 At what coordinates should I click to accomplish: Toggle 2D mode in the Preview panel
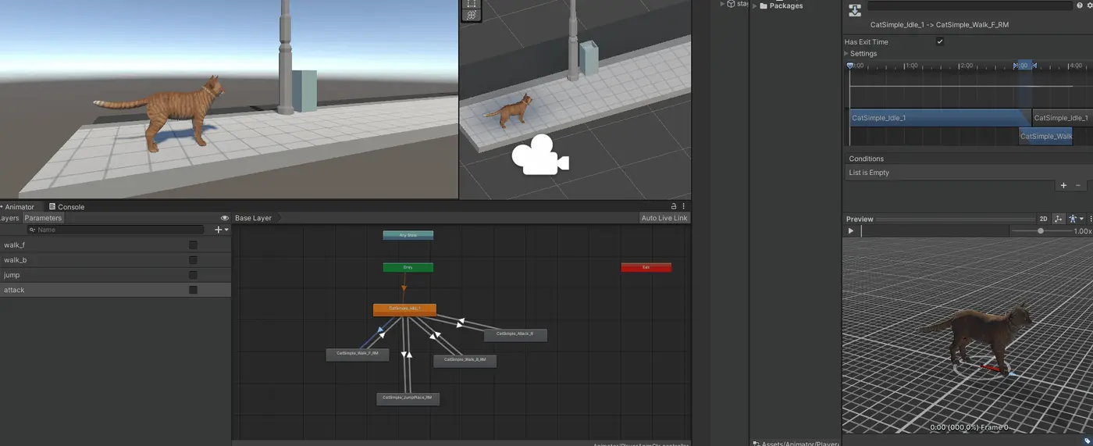tap(1043, 219)
